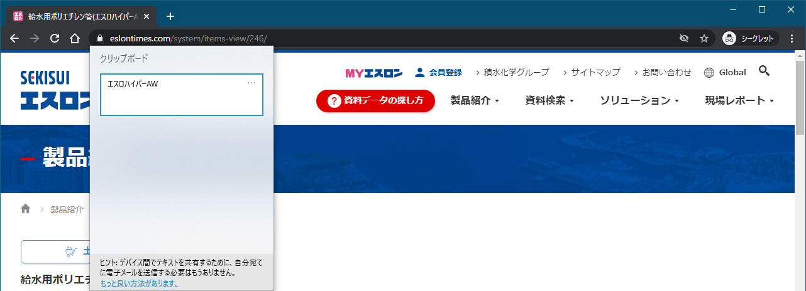This screenshot has height=291, width=806.
Task: Click 会員登録 member registration
Action: click(446, 73)
